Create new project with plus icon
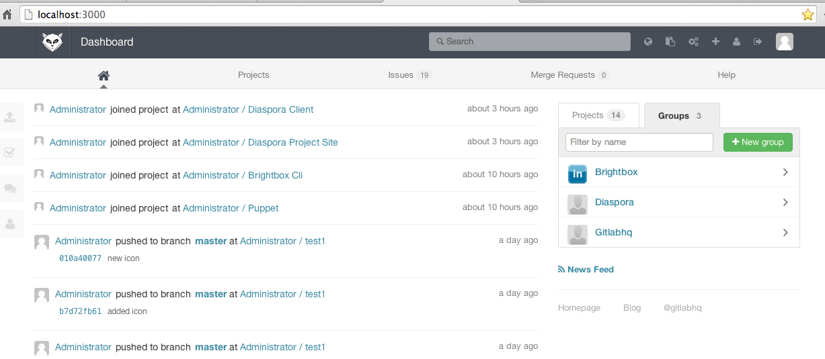This screenshot has width=825, height=359. click(x=715, y=42)
